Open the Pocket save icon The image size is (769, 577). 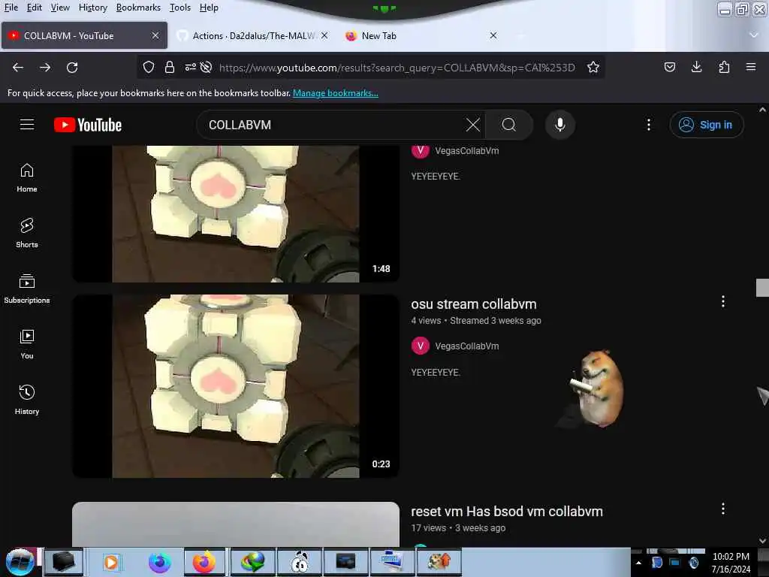coord(669,67)
